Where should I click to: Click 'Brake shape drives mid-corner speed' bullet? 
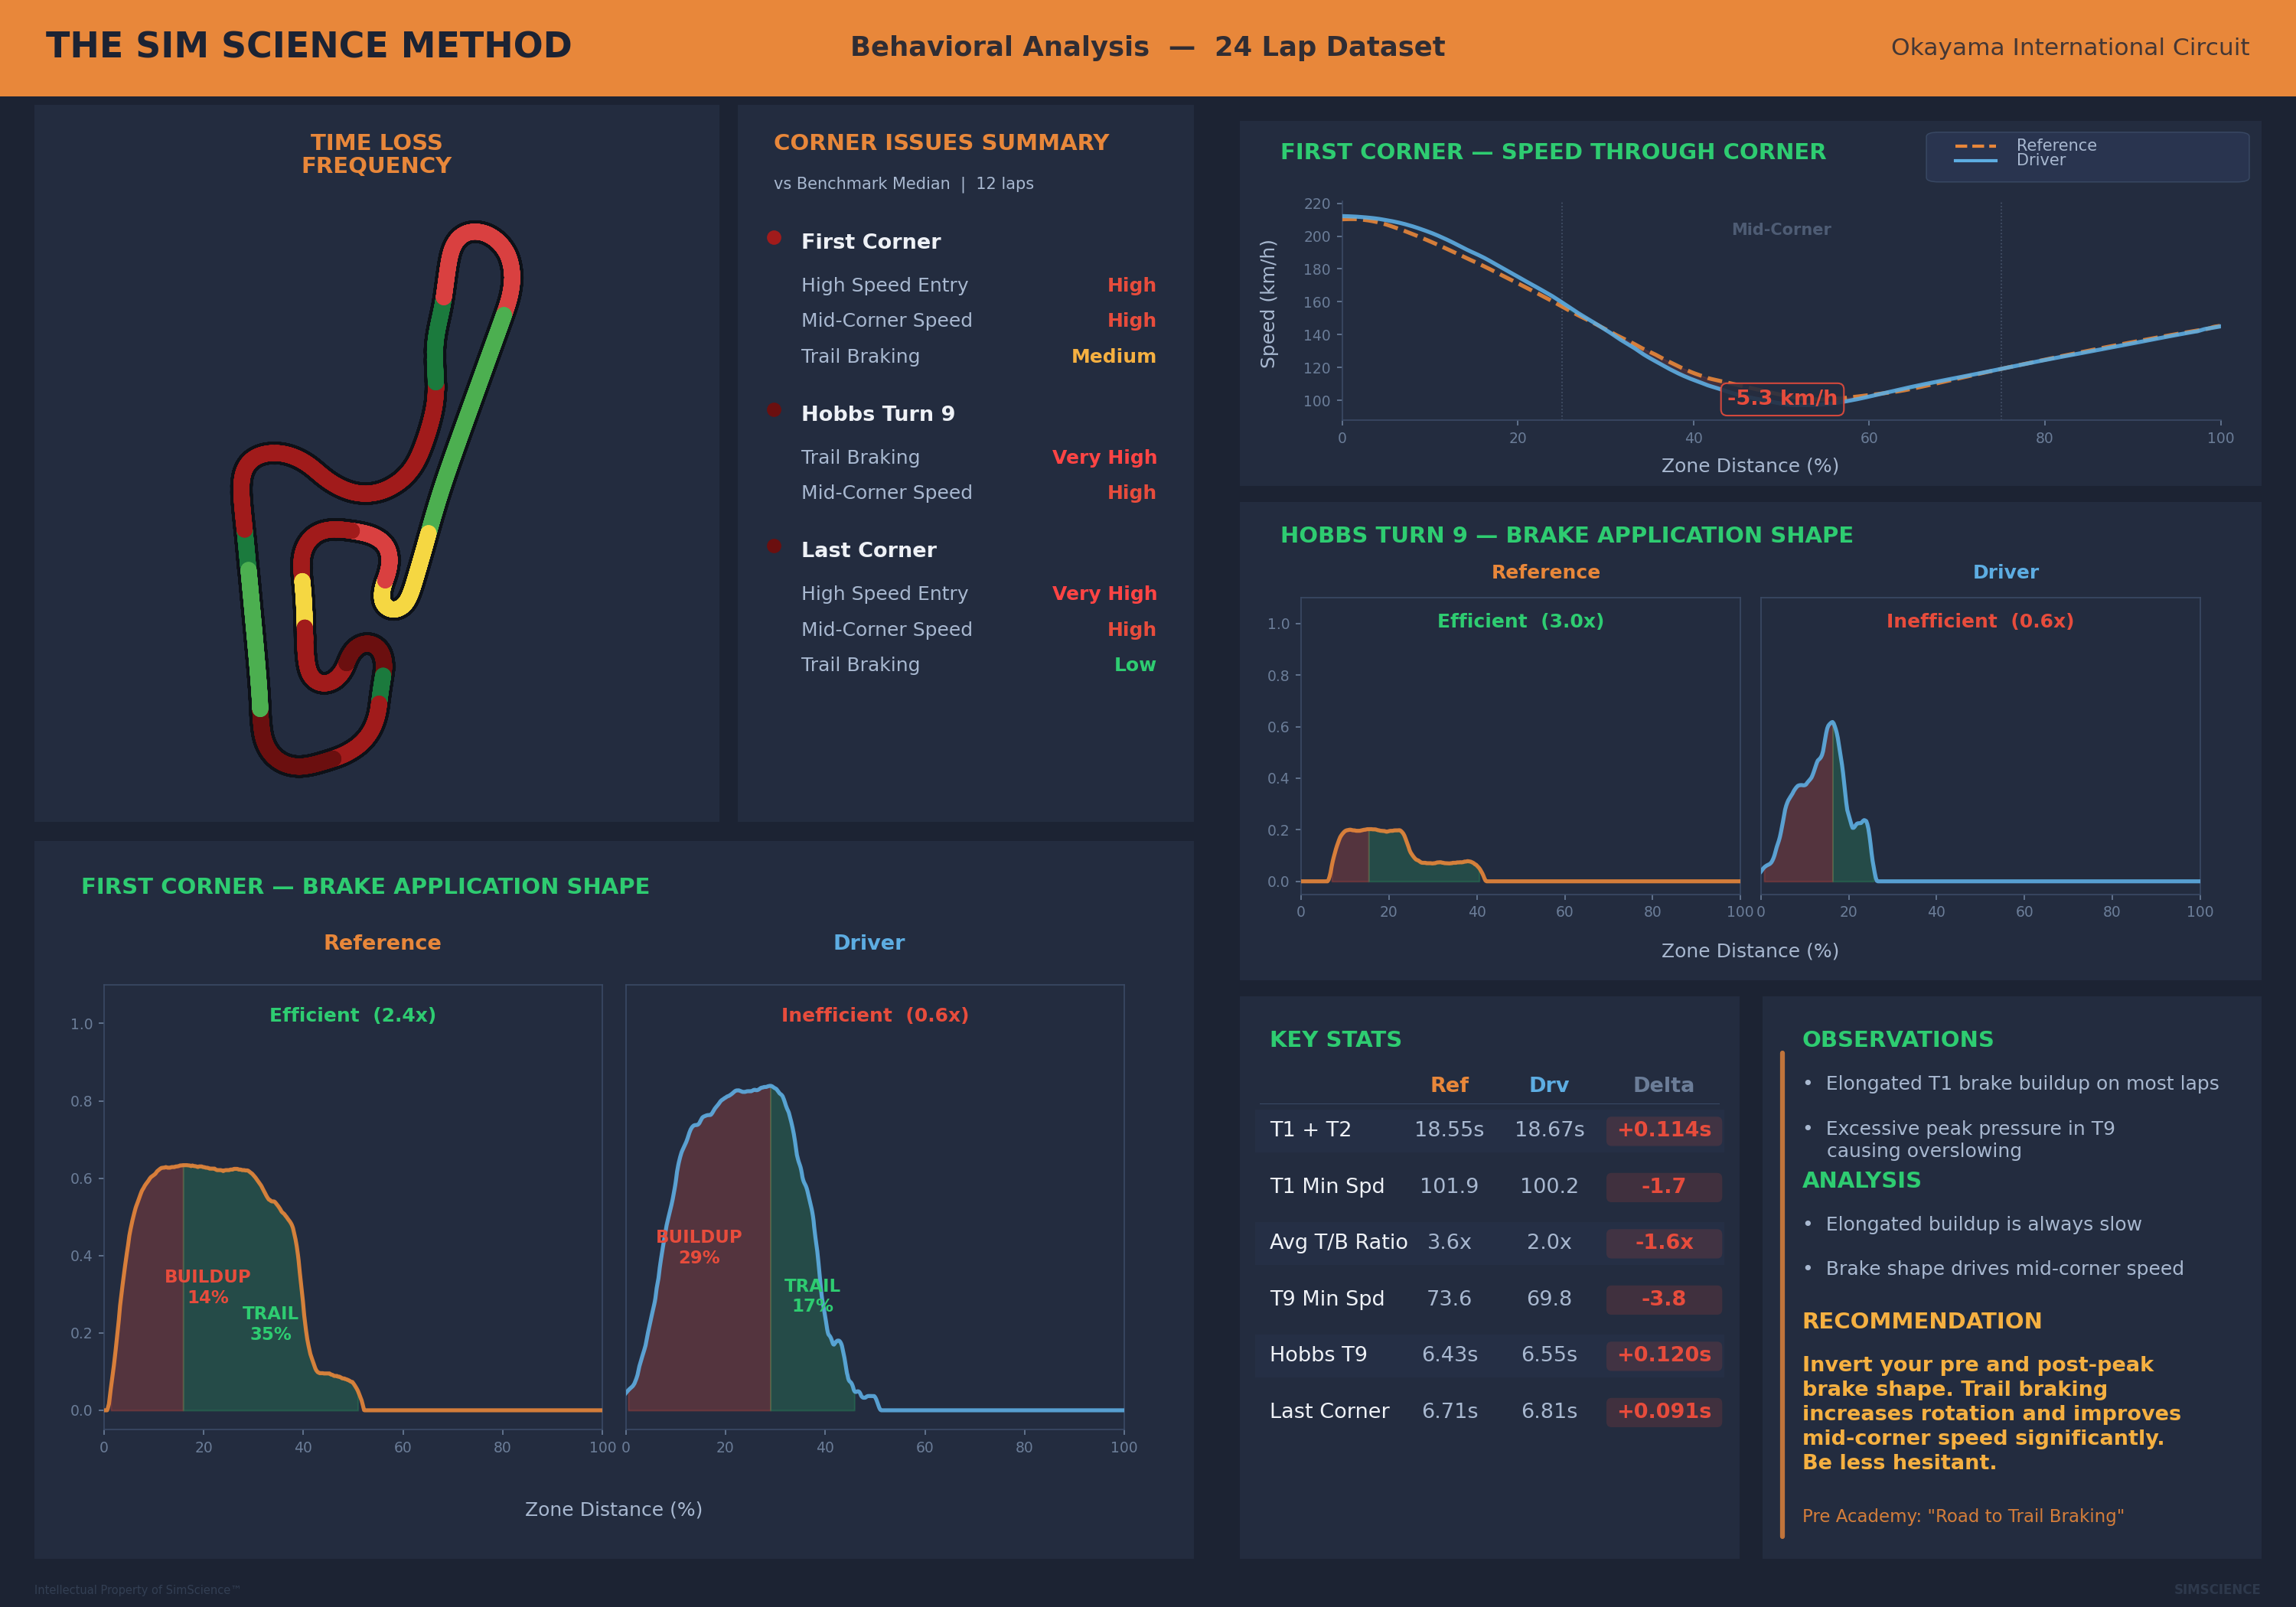[x=2004, y=1268]
